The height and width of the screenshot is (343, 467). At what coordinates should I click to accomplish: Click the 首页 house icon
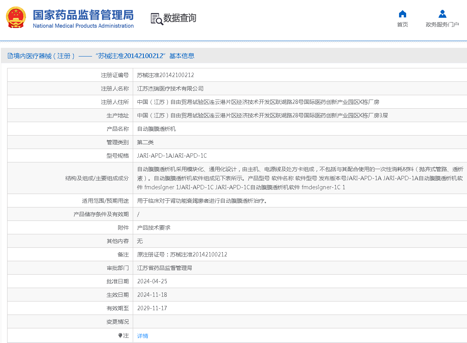tap(402, 14)
